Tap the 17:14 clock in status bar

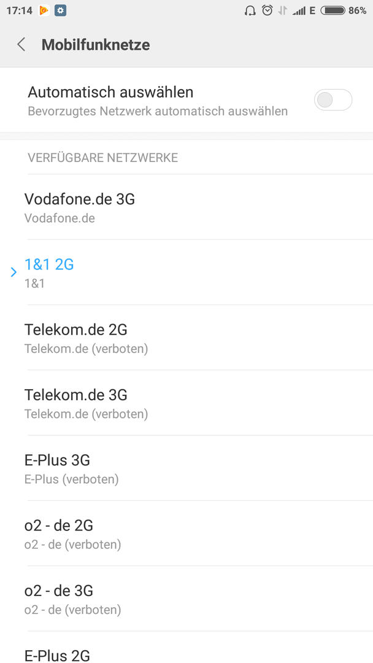20,10
